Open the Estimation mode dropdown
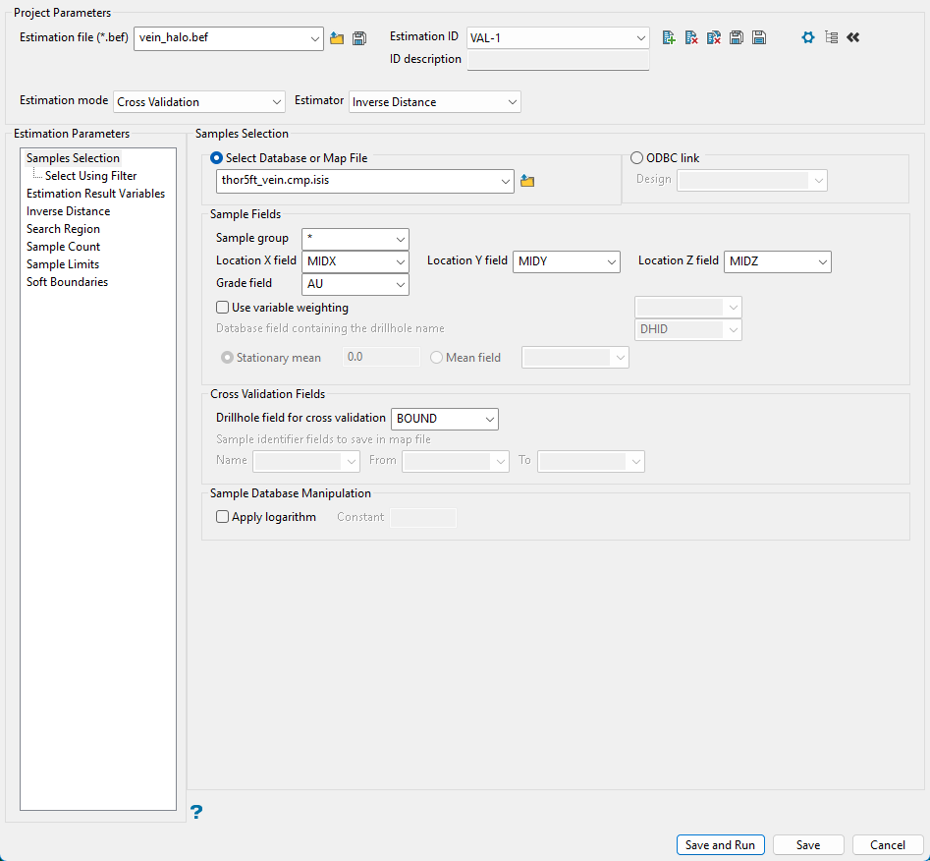 pyautogui.click(x=199, y=102)
